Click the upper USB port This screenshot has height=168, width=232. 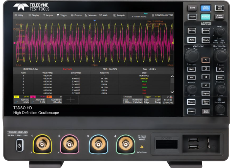point(194,140)
